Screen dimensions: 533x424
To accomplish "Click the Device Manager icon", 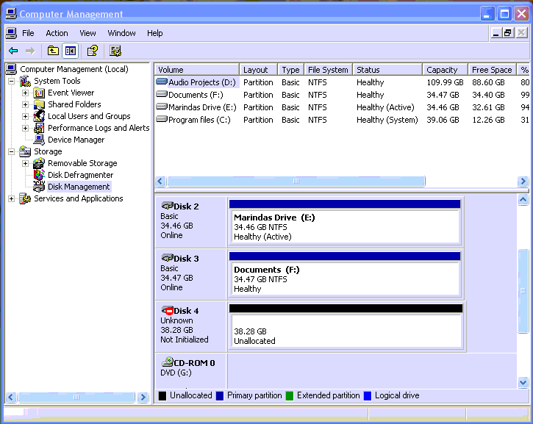I will pyautogui.click(x=39, y=140).
